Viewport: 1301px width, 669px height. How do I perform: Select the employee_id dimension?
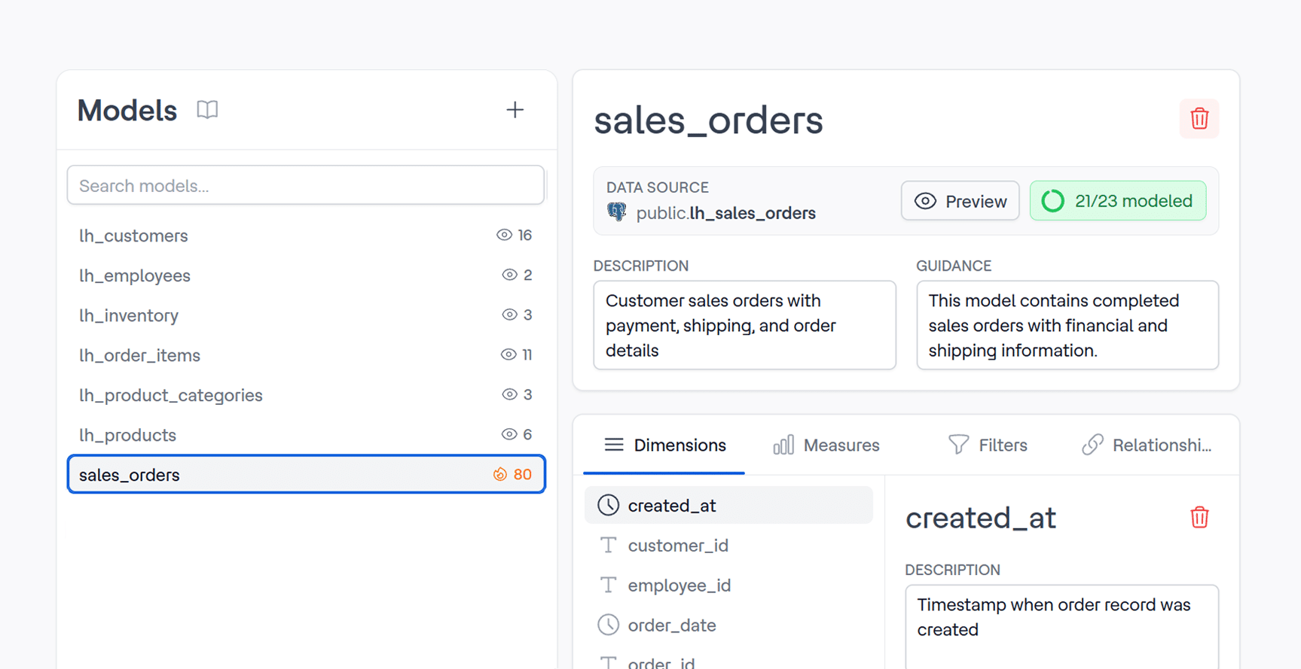pyautogui.click(x=728, y=585)
